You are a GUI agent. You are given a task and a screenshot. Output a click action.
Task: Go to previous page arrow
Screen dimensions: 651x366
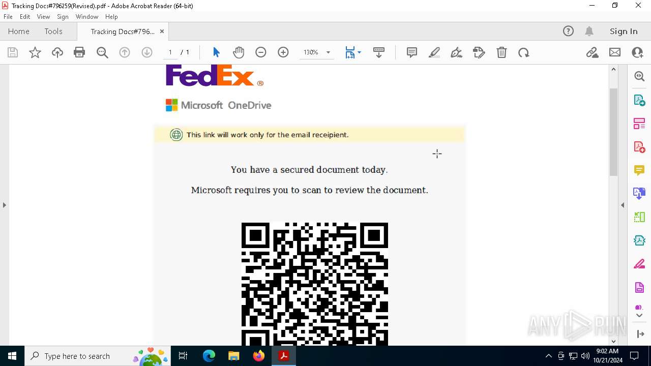[x=125, y=52]
